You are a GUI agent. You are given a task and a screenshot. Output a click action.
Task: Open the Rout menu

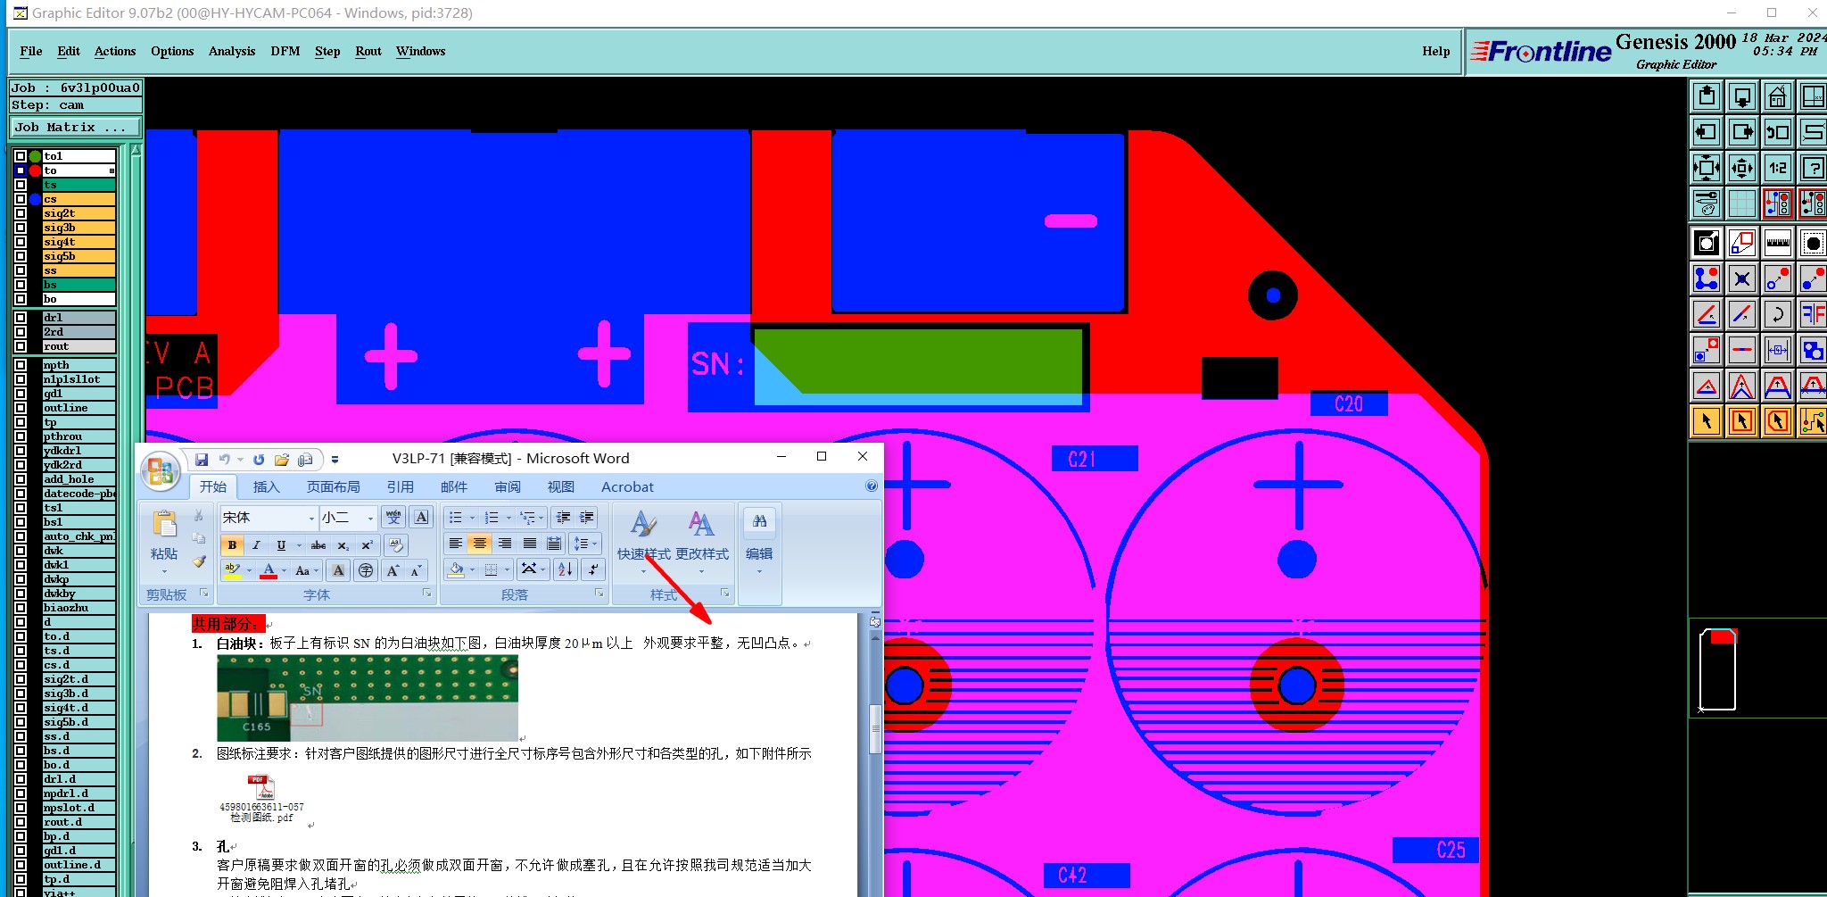click(368, 52)
